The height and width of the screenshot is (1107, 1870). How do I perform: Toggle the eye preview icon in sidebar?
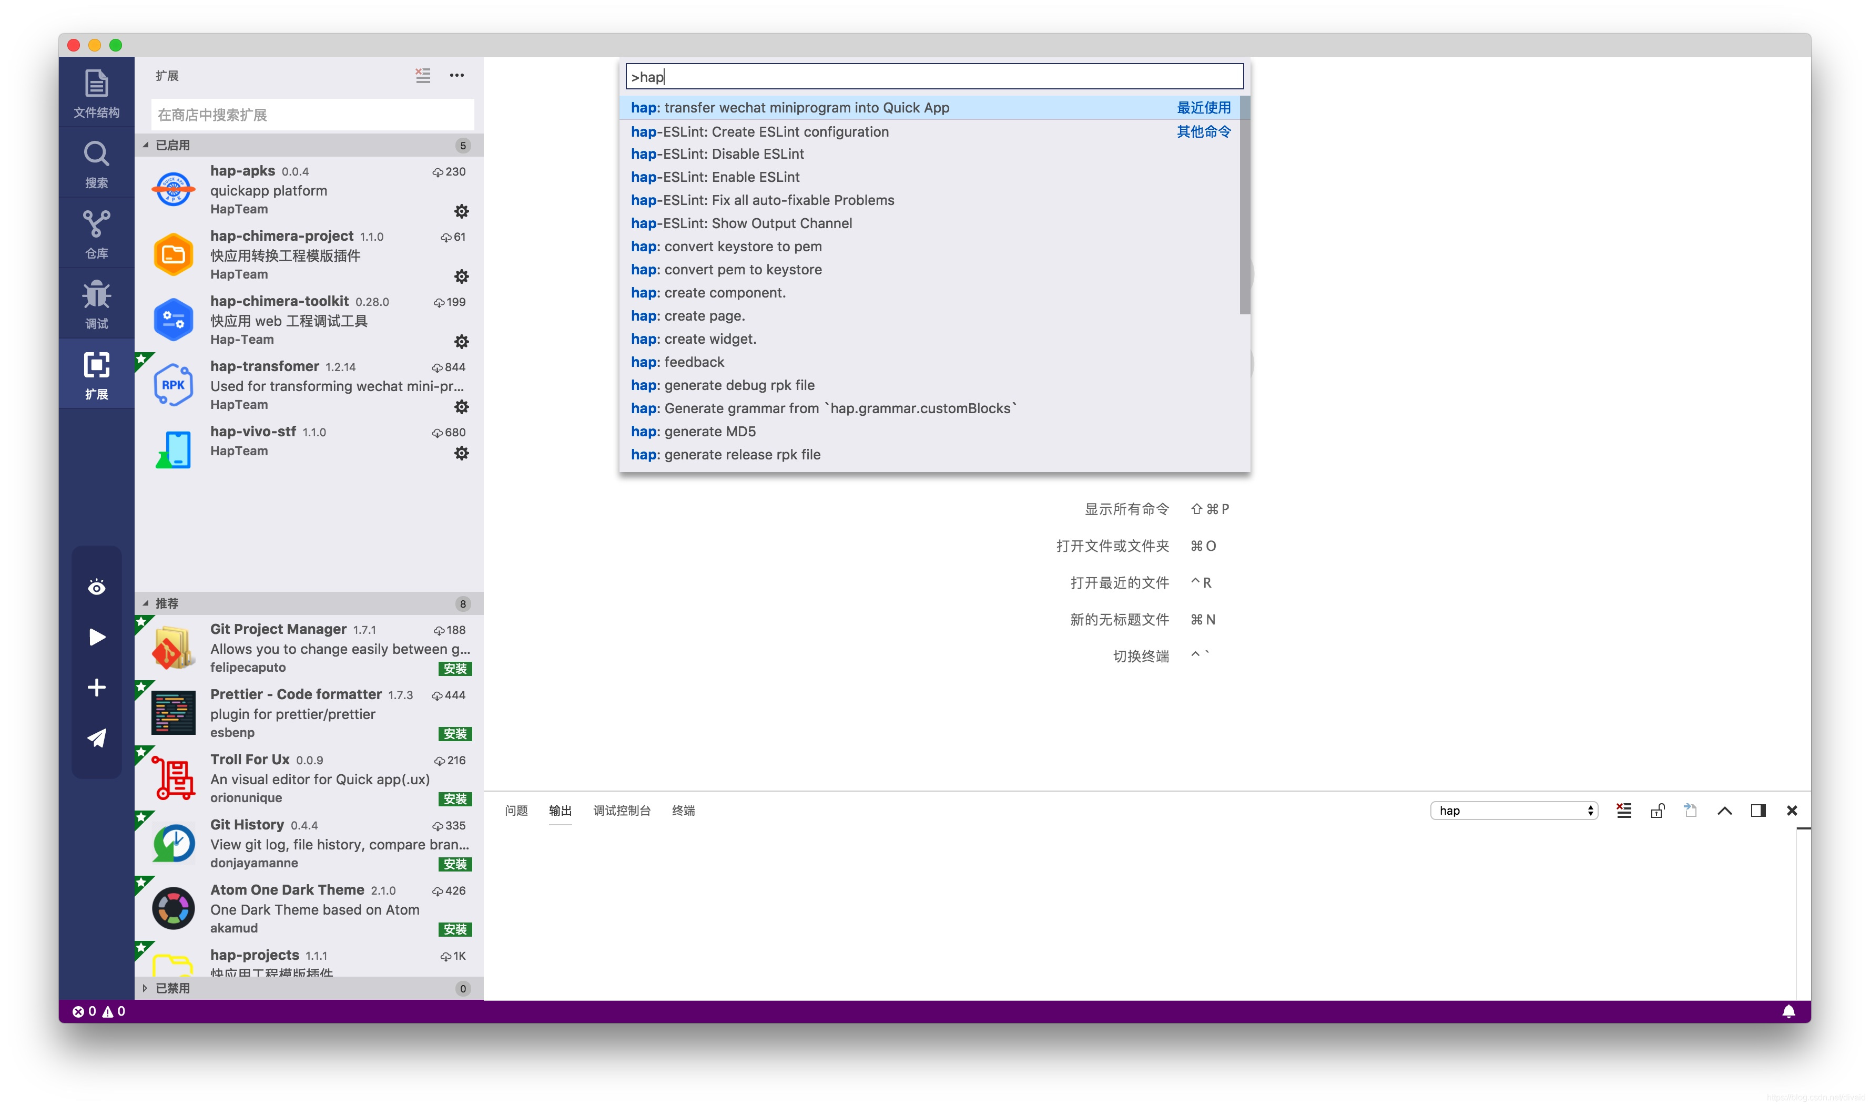point(96,587)
